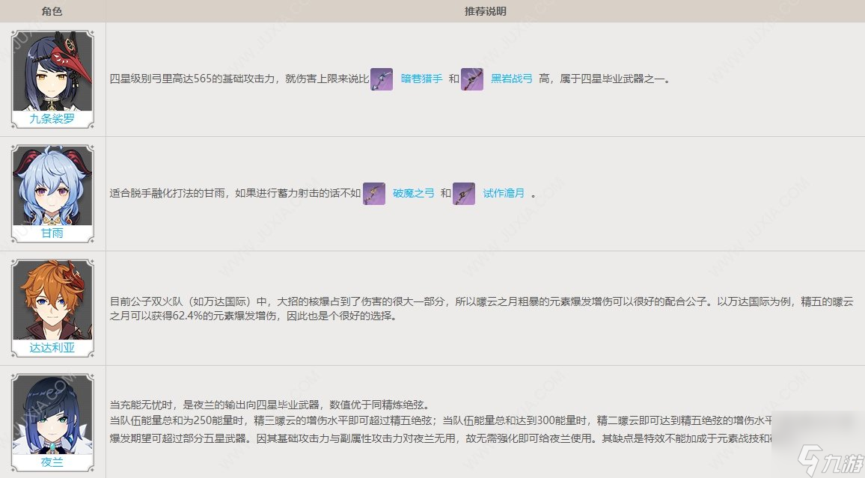
Task: Click the text 四星级别弓里高达565的基础攻击力
Action: click(x=192, y=79)
